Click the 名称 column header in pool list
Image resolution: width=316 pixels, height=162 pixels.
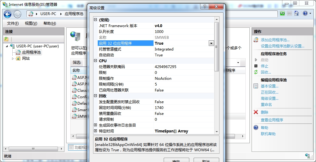(76, 71)
